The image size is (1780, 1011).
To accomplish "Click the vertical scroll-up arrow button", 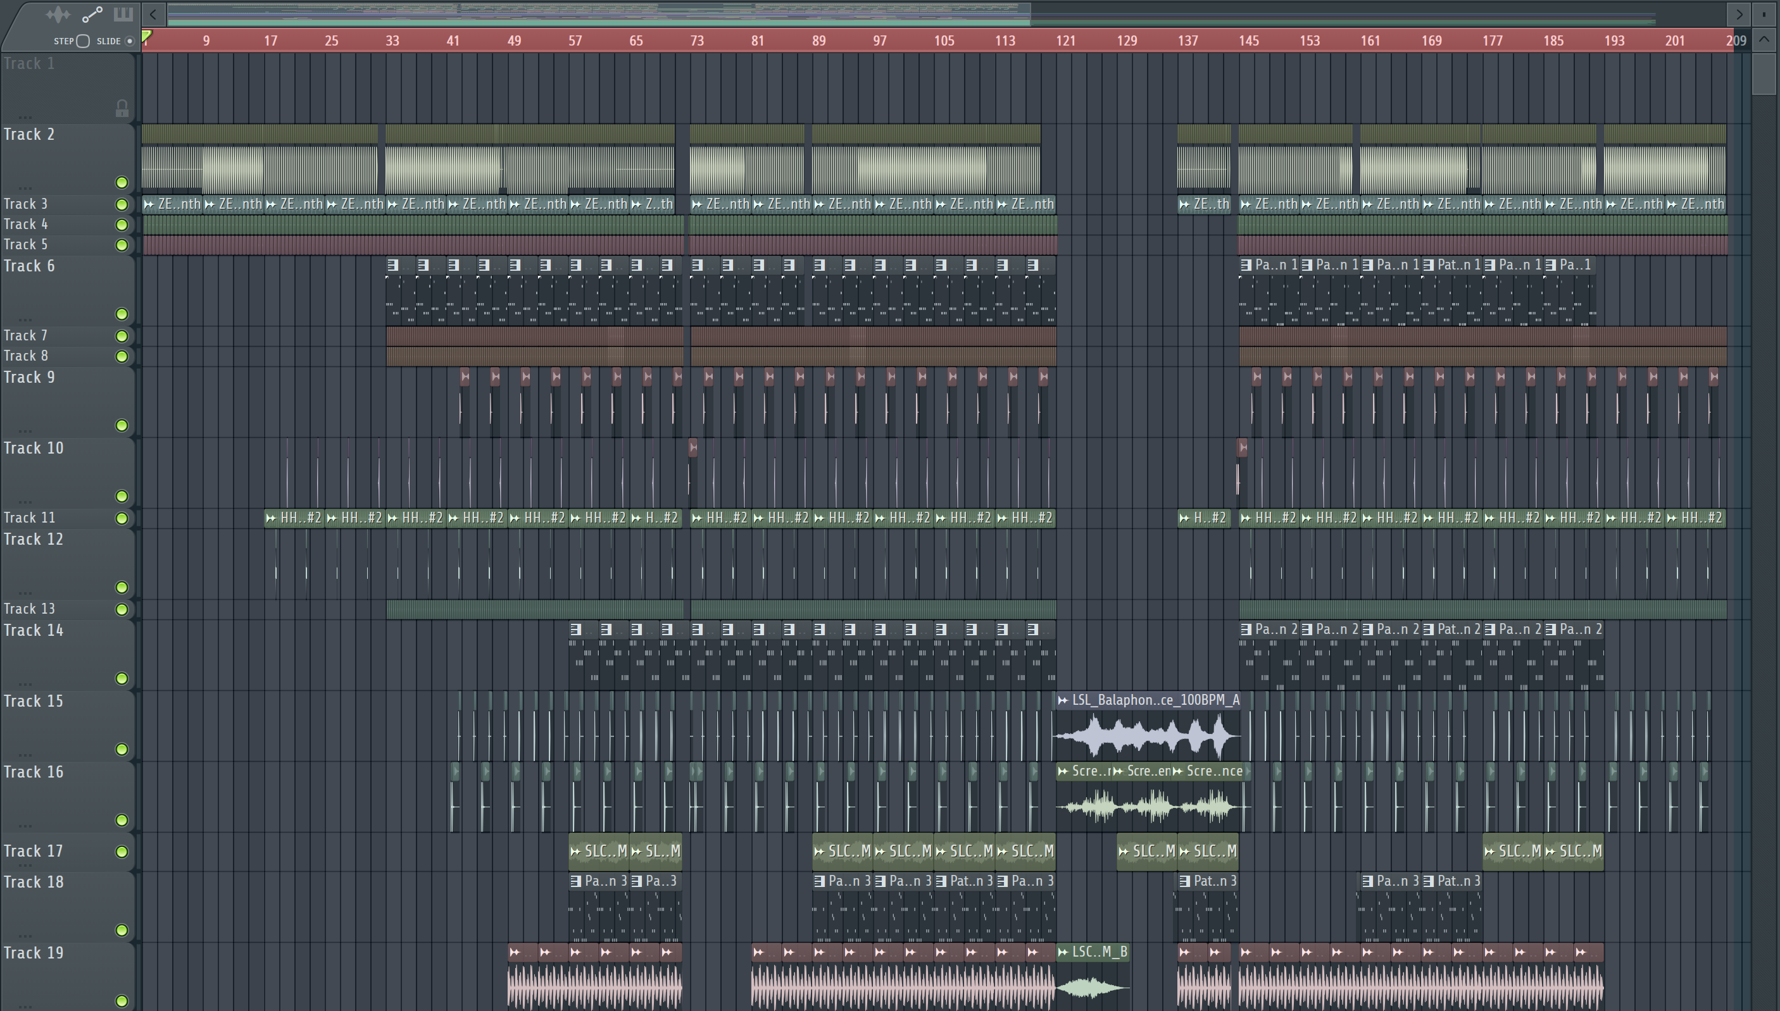I will pyautogui.click(x=1764, y=40).
